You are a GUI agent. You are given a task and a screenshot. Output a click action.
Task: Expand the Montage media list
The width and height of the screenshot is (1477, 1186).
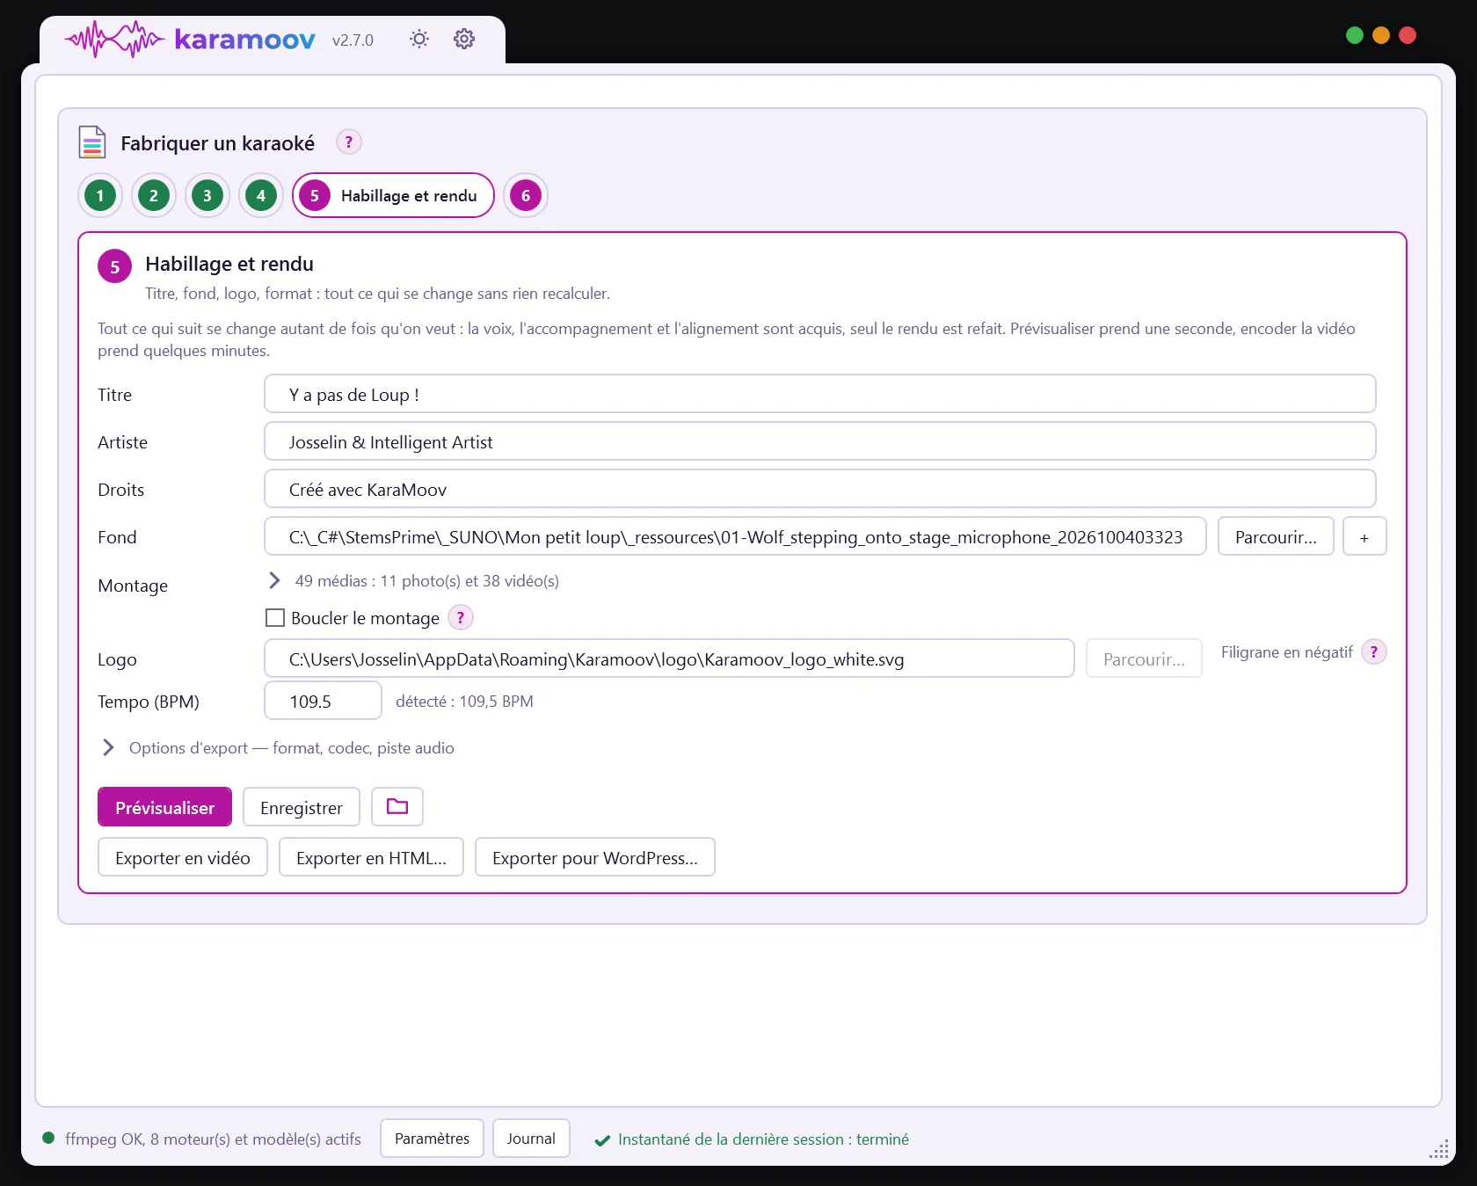pos(274,580)
